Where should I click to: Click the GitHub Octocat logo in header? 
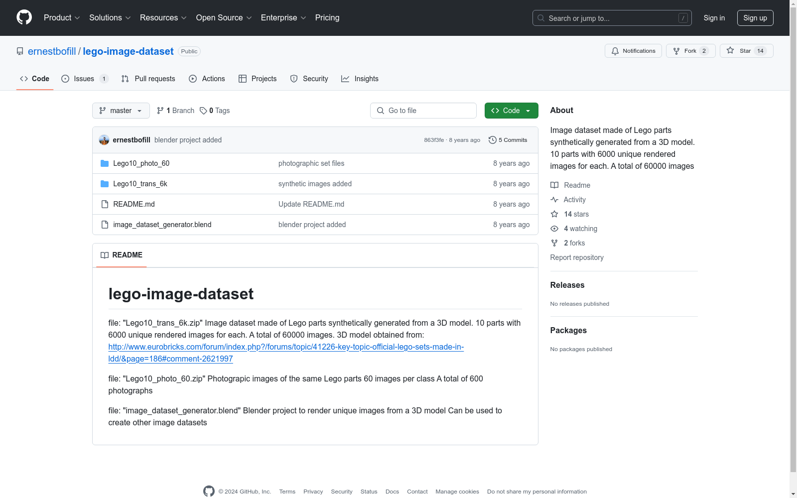24,17
